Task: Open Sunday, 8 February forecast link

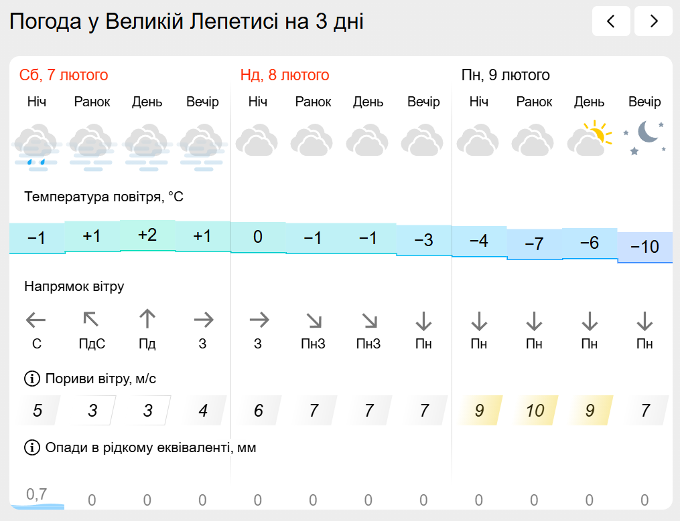Action: pyautogui.click(x=285, y=75)
